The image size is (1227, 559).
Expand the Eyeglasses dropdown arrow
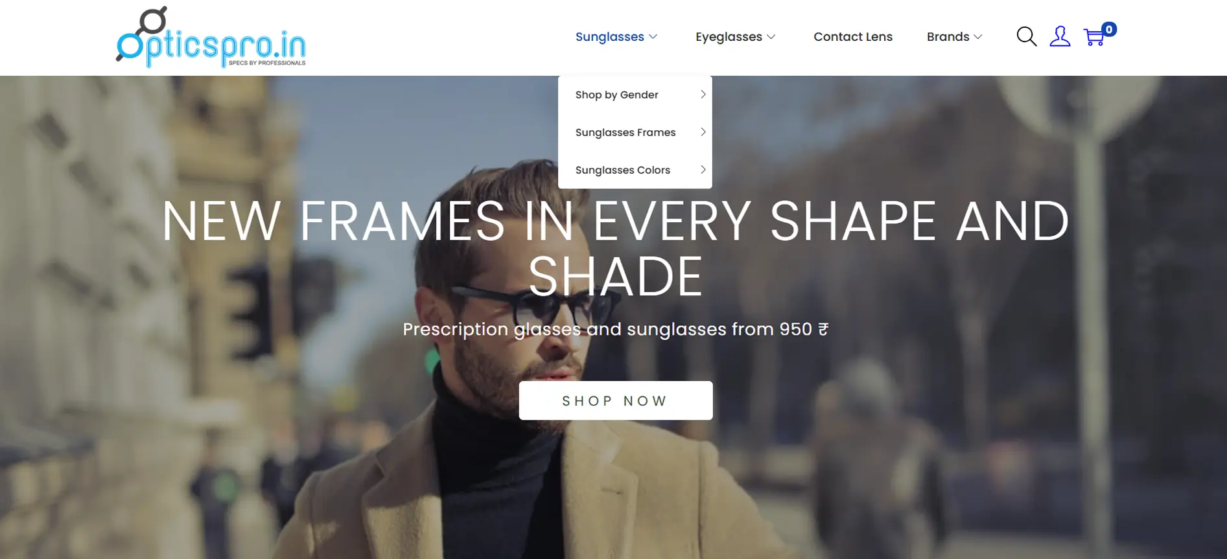tap(771, 37)
